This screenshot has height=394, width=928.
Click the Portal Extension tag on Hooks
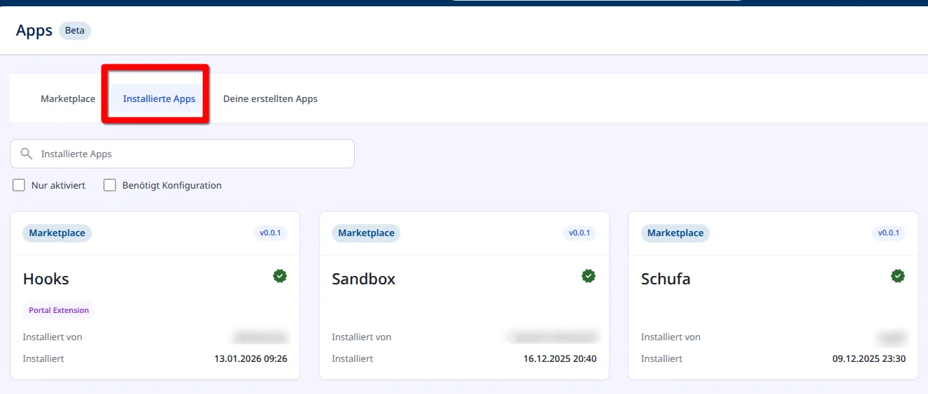(59, 310)
